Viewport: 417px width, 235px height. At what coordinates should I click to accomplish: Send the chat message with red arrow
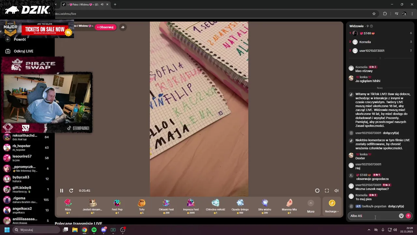408,216
